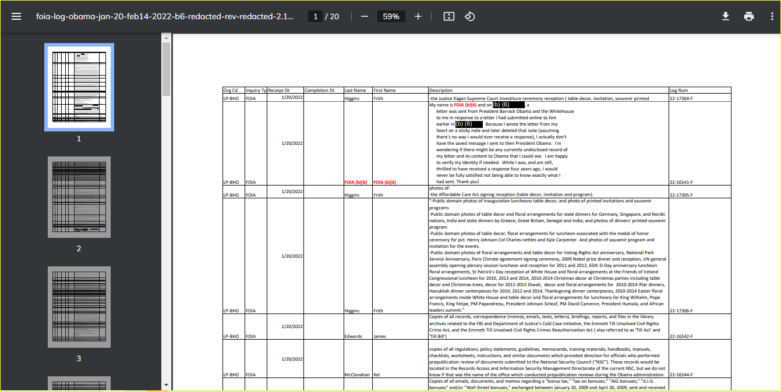The width and height of the screenshot is (781, 392).
Task: Click the sidebar scrollbar thumb
Action: pyautogui.click(x=166, y=69)
